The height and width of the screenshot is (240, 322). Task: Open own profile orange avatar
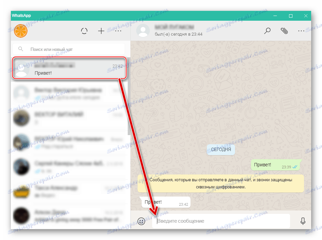click(x=21, y=31)
